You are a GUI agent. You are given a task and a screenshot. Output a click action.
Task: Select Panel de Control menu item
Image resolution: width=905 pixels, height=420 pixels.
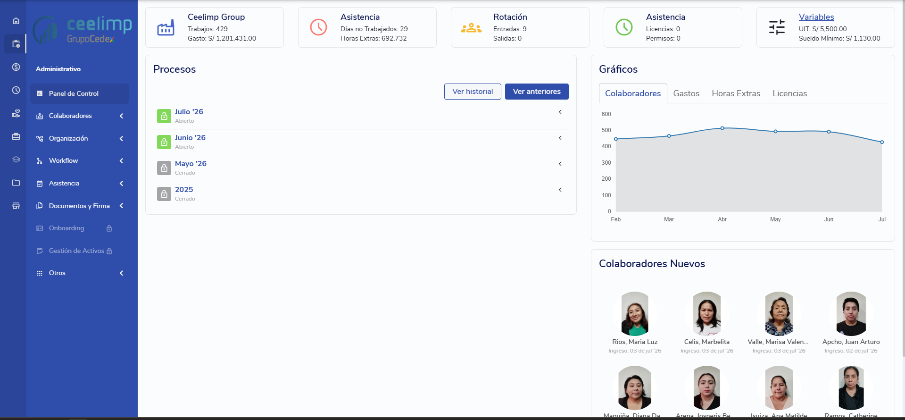click(x=79, y=93)
